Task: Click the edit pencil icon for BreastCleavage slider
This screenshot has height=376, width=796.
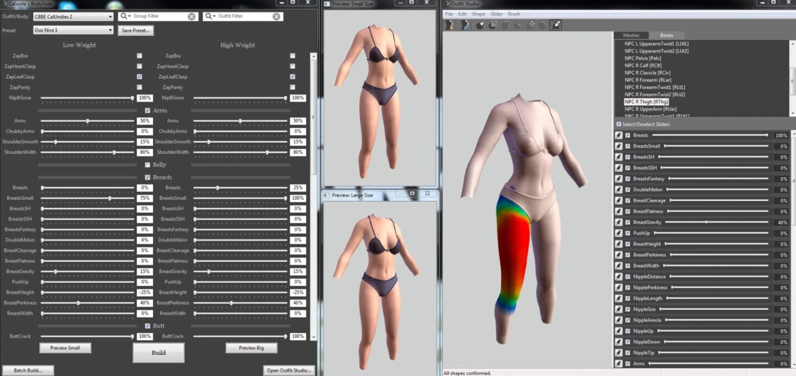Action: click(619, 200)
